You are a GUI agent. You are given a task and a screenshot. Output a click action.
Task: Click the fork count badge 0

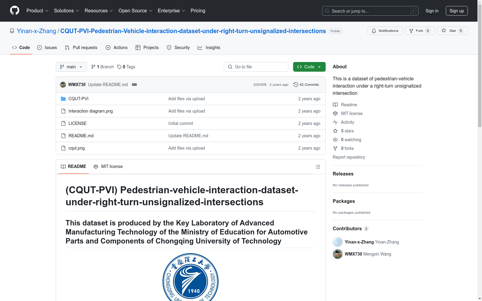[428, 31]
